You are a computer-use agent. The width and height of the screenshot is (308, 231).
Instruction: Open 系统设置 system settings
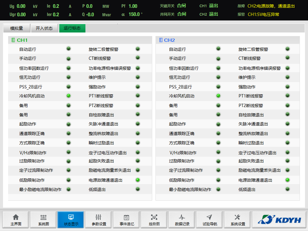(x=237, y=220)
